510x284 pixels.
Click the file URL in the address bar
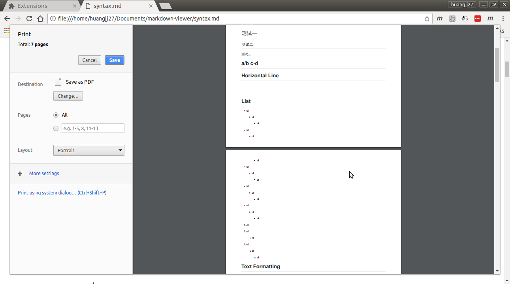[x=138, y=19]
